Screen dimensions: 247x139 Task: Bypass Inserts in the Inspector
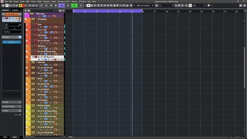[x=20, y=37]
